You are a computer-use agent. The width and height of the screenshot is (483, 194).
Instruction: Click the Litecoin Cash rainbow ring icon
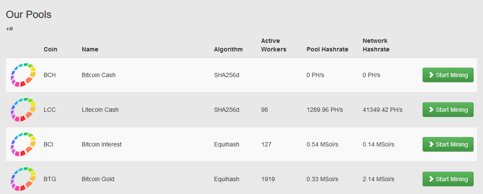24,110
